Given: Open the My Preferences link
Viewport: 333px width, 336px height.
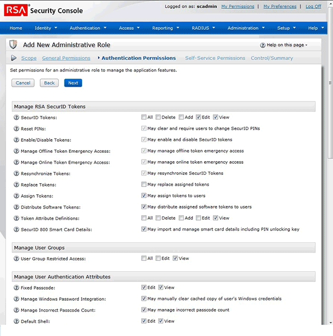Looking at the screenshot, I should pyautogui.click(x=280, y=7).
